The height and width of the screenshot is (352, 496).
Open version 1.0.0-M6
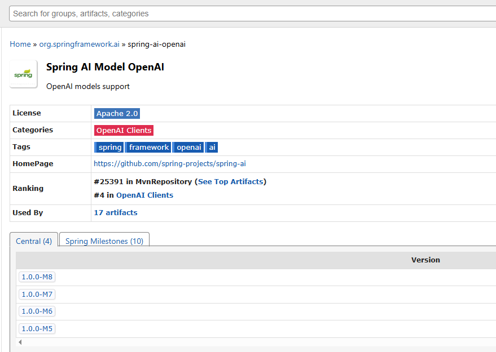37,311
